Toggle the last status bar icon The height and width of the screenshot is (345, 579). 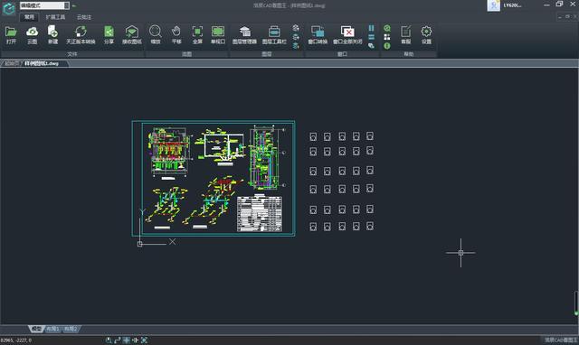tap(144, 340)
